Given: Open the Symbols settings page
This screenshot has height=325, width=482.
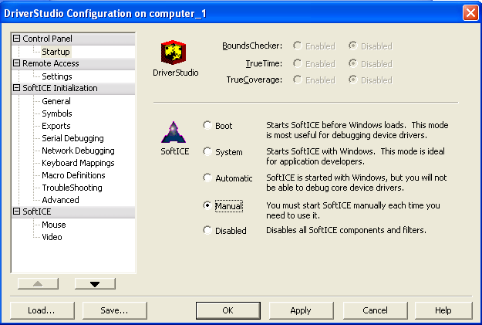Looking at the screenshot, I should pyautogui.click(x=56, y=113).
